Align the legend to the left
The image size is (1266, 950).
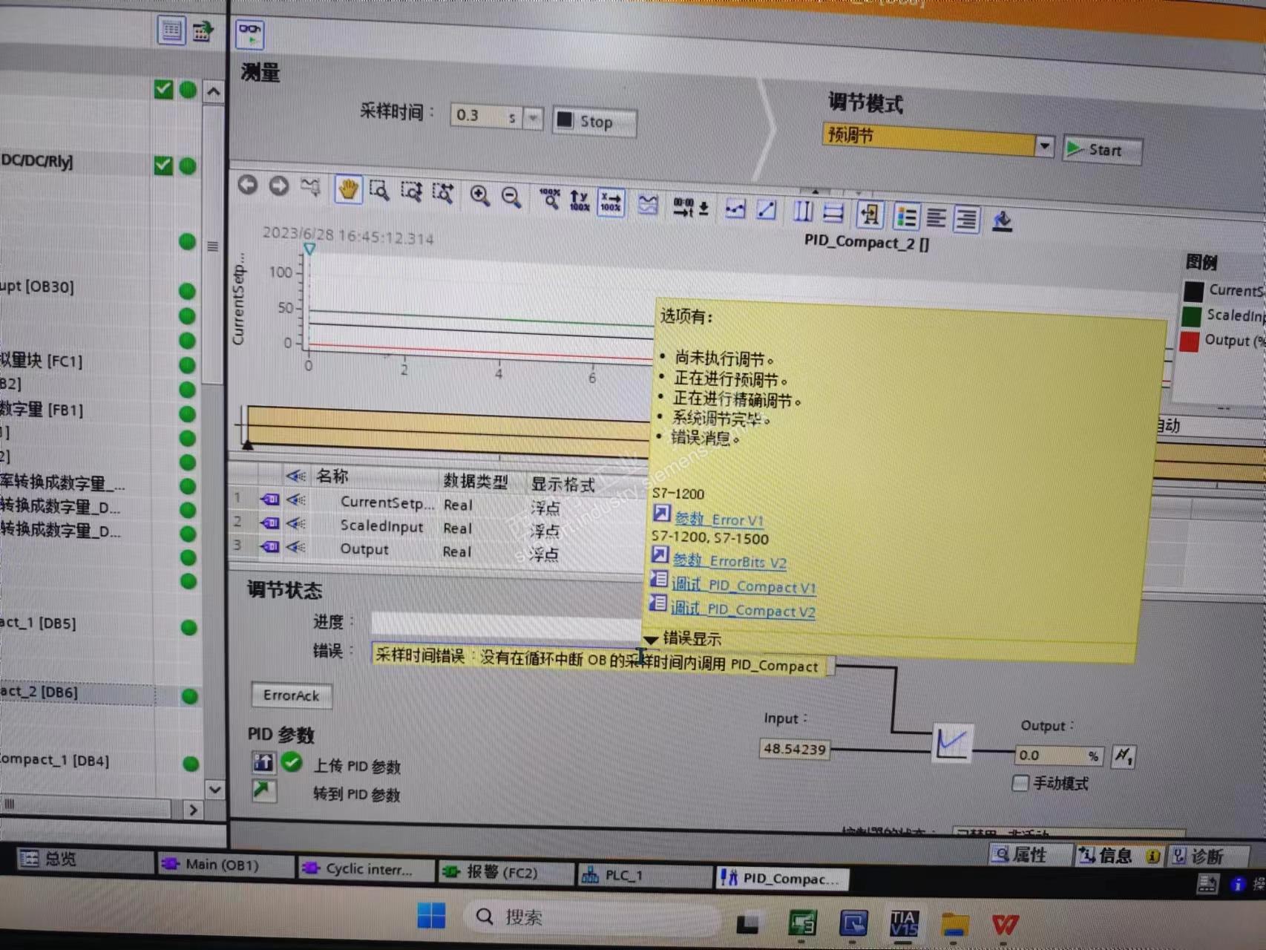click(x=937, y=218)
